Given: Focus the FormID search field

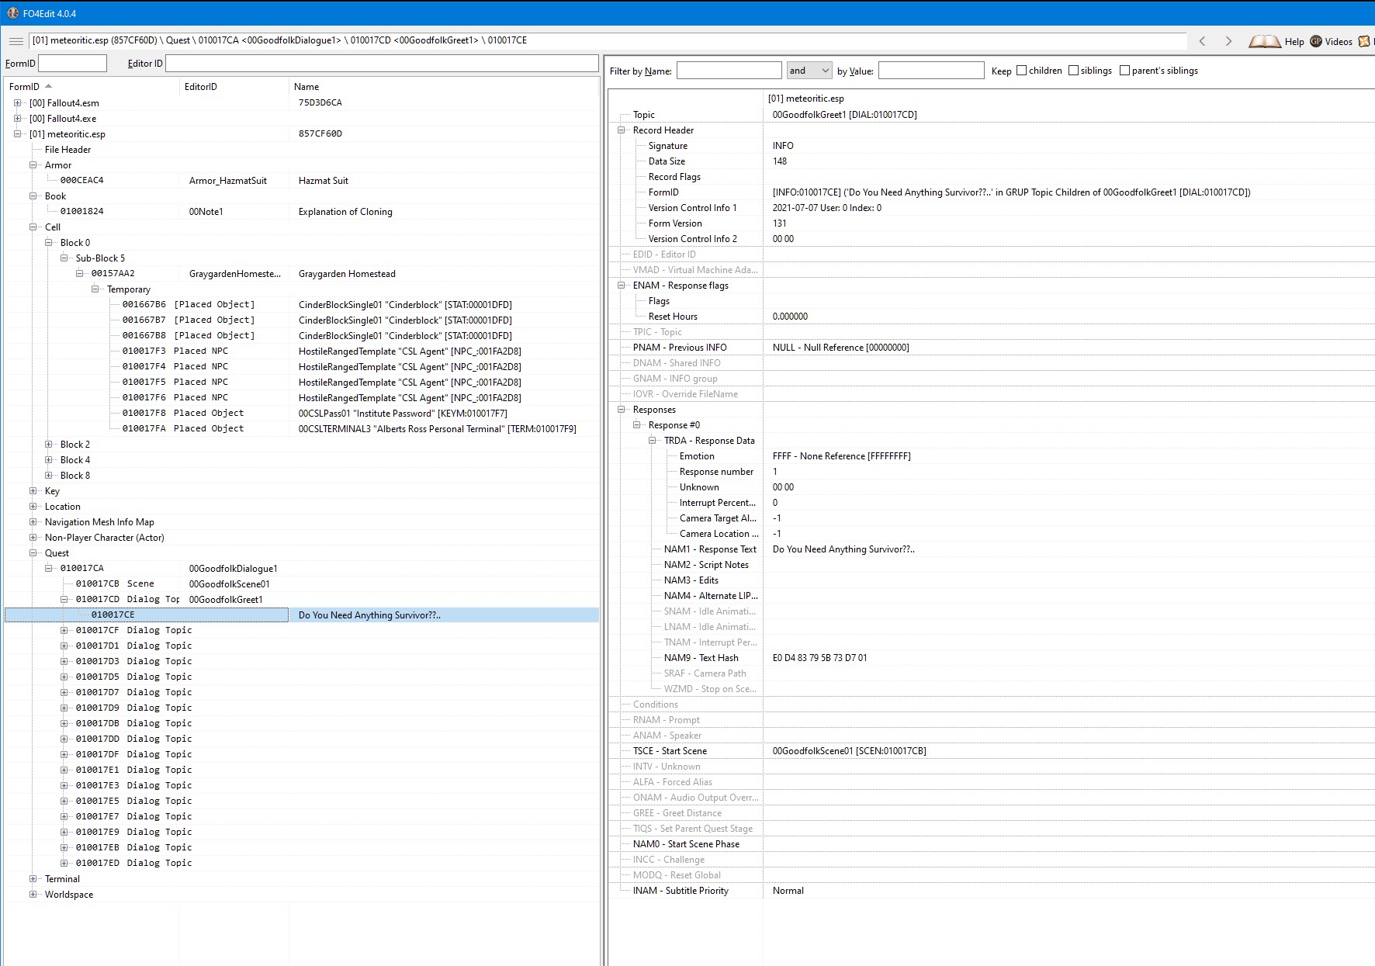Looking at the screenshot, I should coord(72,63).
